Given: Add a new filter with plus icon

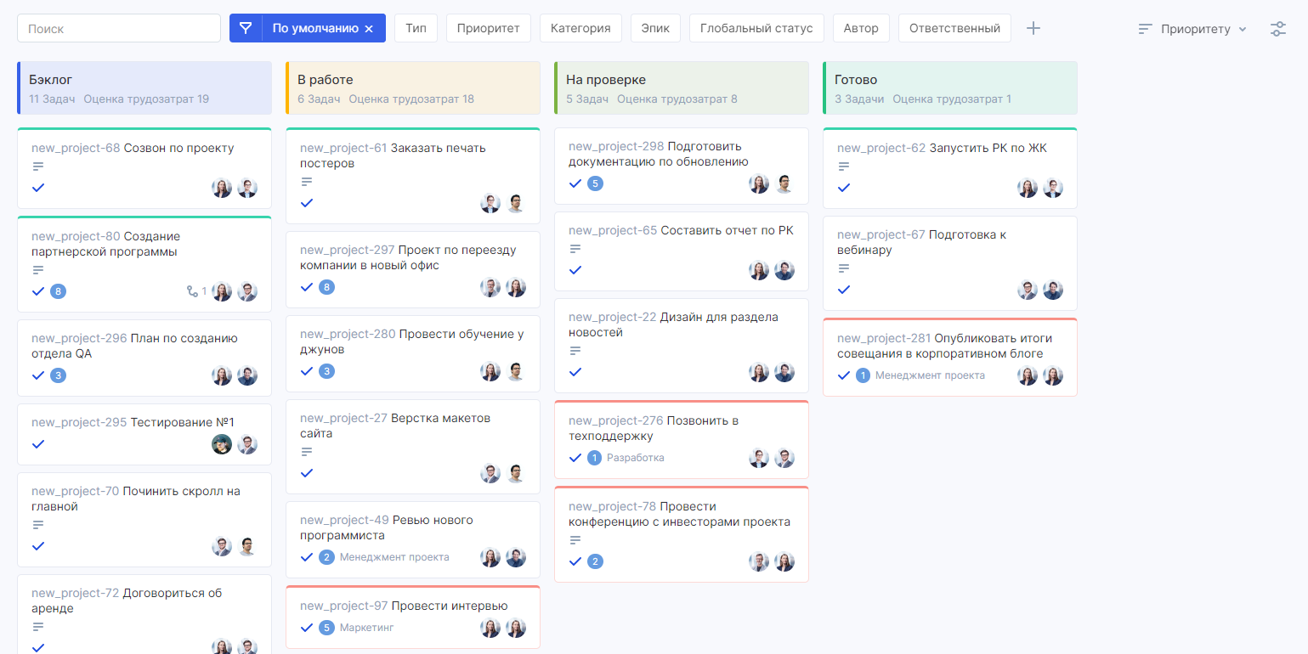Looking at the screenshot, I should [1033, 28].
